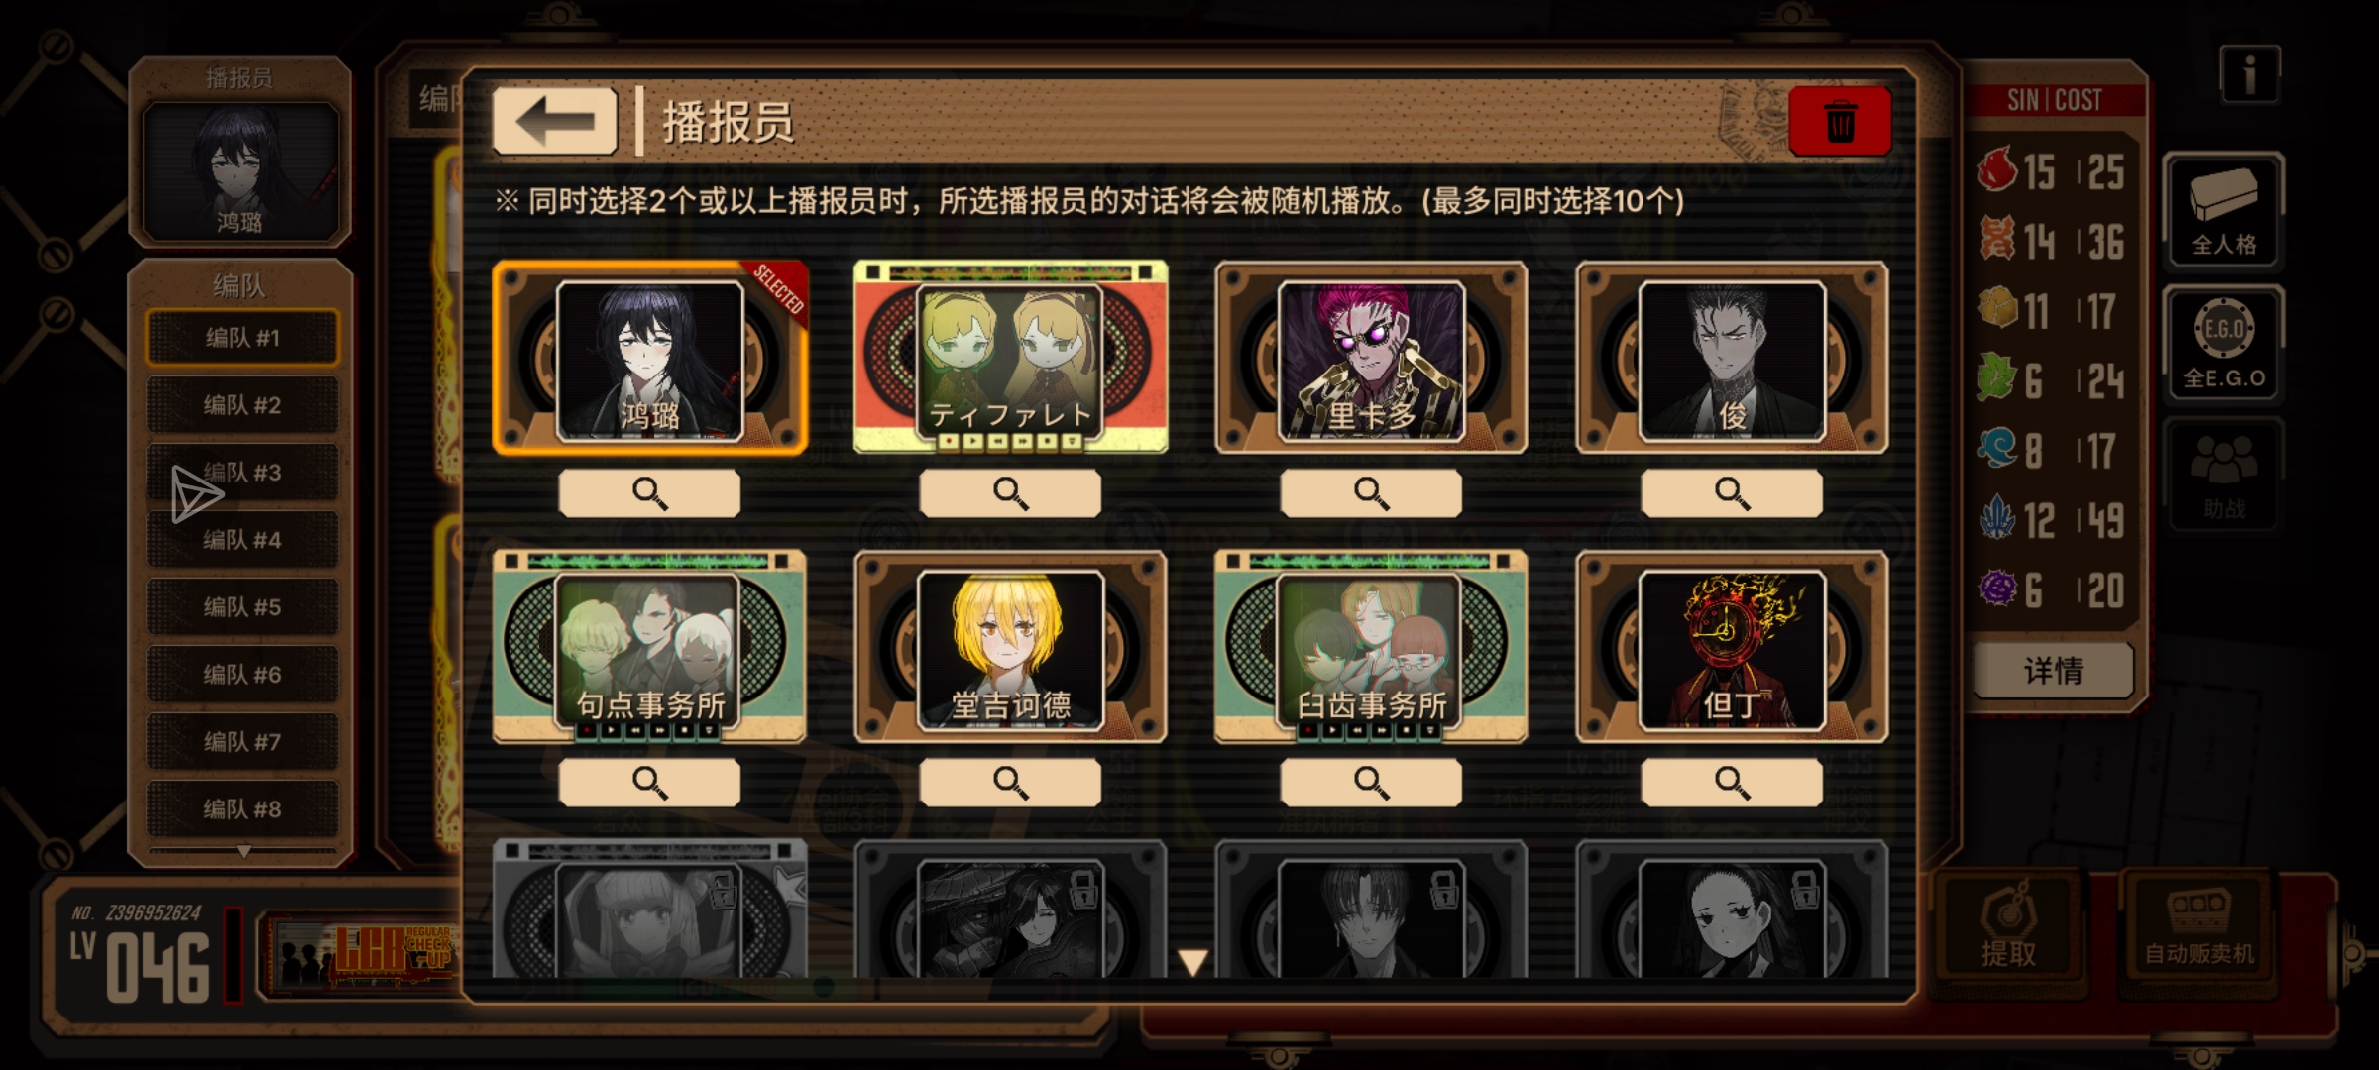
Task: Expand announcer list with down arrow
Action: tap(1192, 962)
